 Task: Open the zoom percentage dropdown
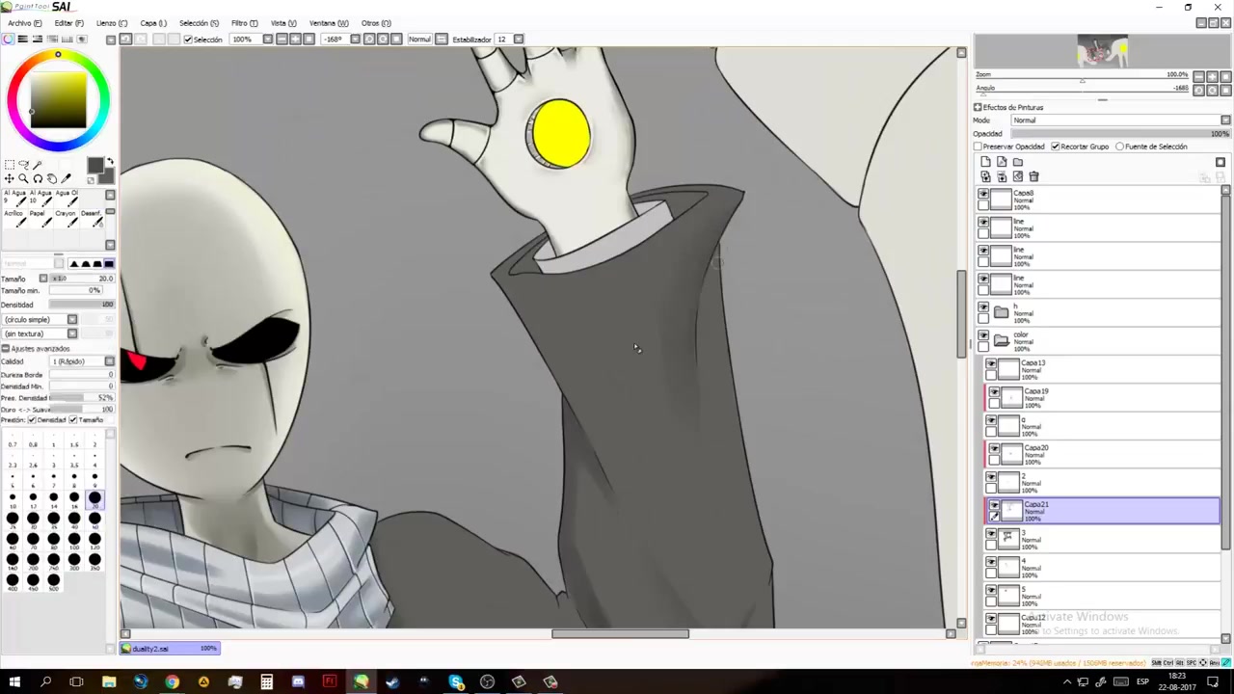click(267, 39)
